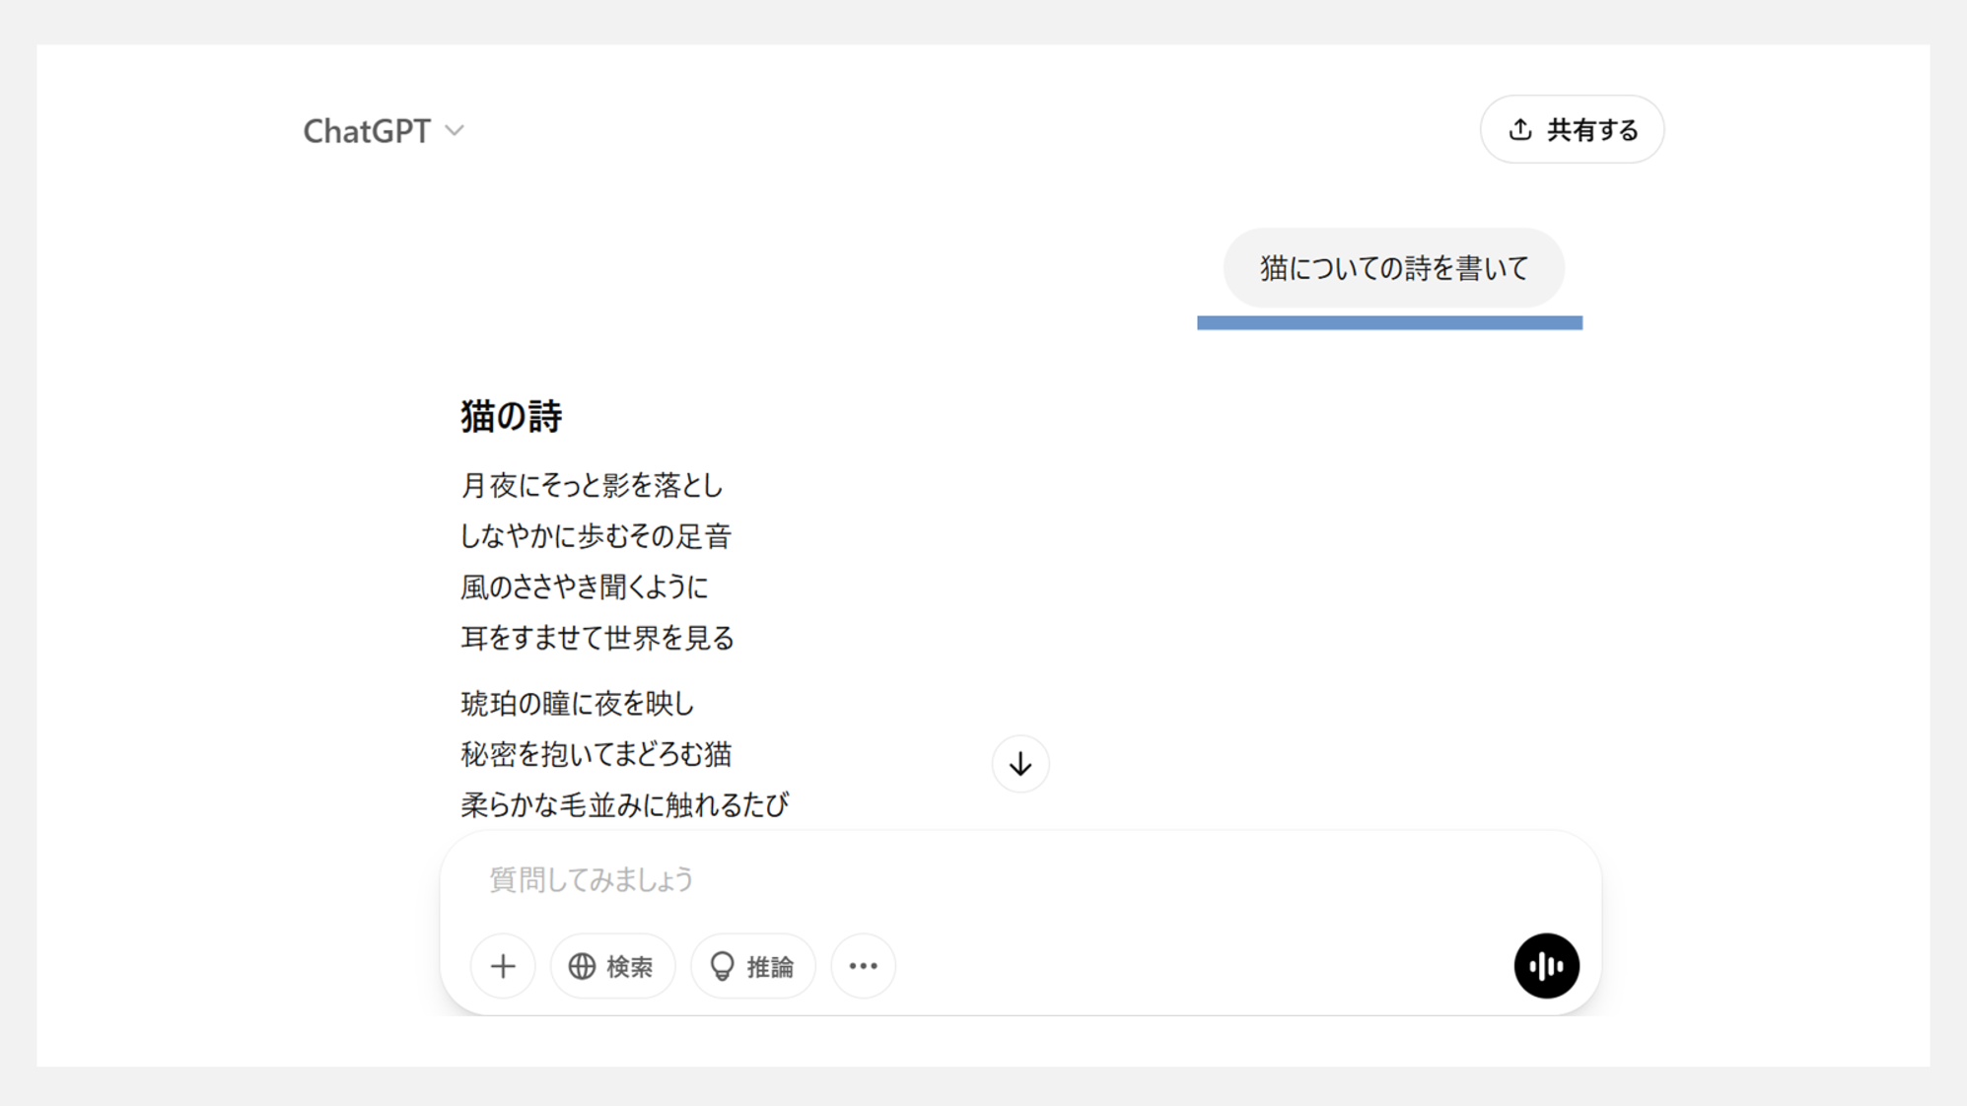Open the ChatGPT model selector dropdown

tap(383, 131)
